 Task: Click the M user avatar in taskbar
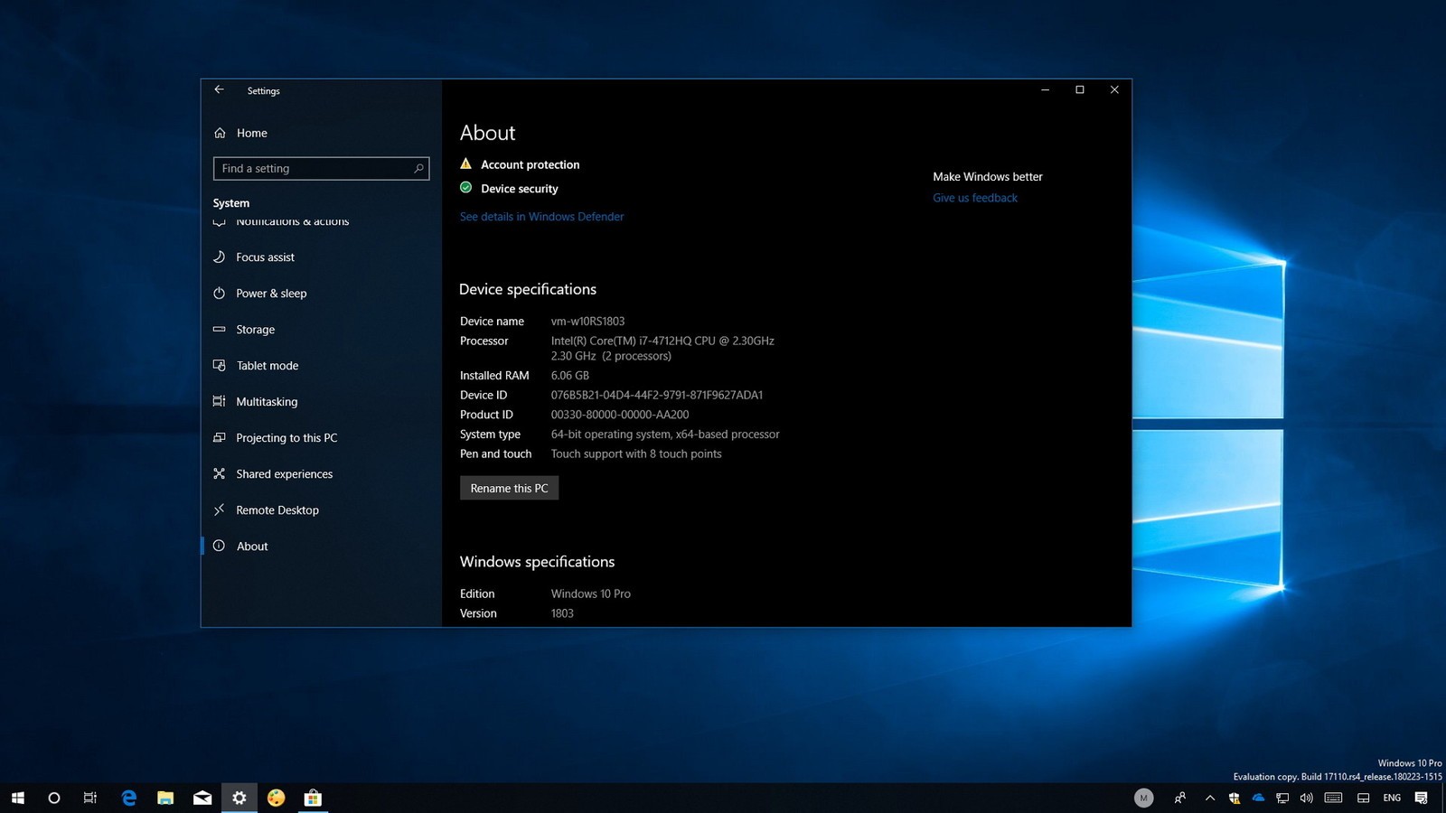click(1144, 798)
